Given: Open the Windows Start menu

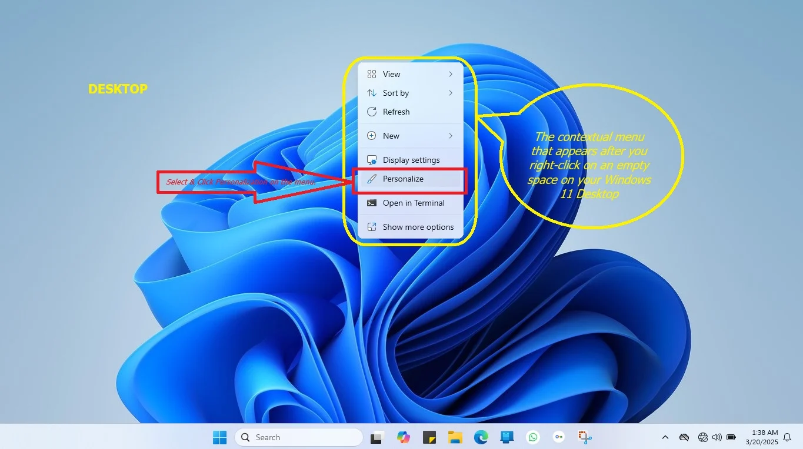Looking at the screenshot, I should [219, 437].
